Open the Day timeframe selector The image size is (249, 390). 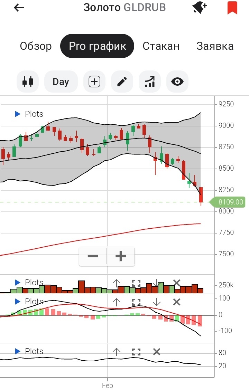pos(61,82)
